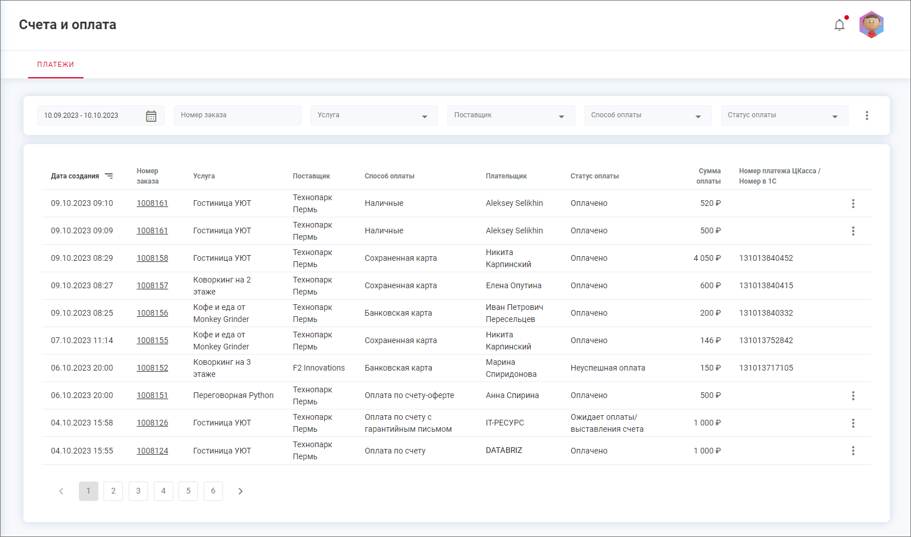Open order link 1008158
Screen dimensions: 911x537
pos(152,258)
